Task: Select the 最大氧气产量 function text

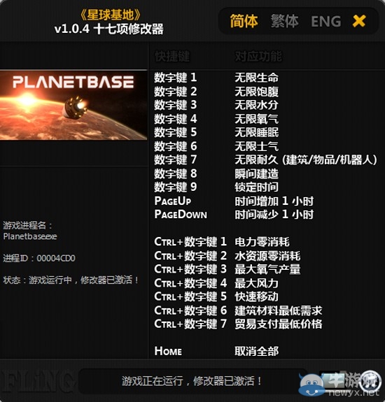Action: click(x=267, y=269)
